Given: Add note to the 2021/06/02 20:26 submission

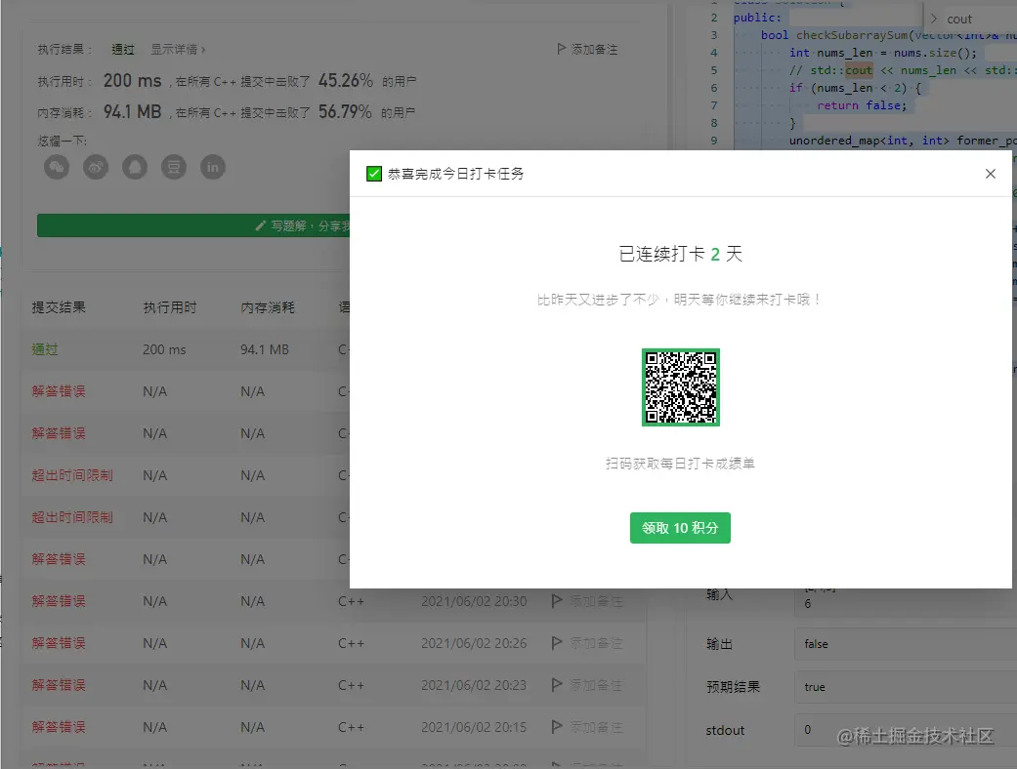Looking at the screenshot, I should [x=586, y=643].
